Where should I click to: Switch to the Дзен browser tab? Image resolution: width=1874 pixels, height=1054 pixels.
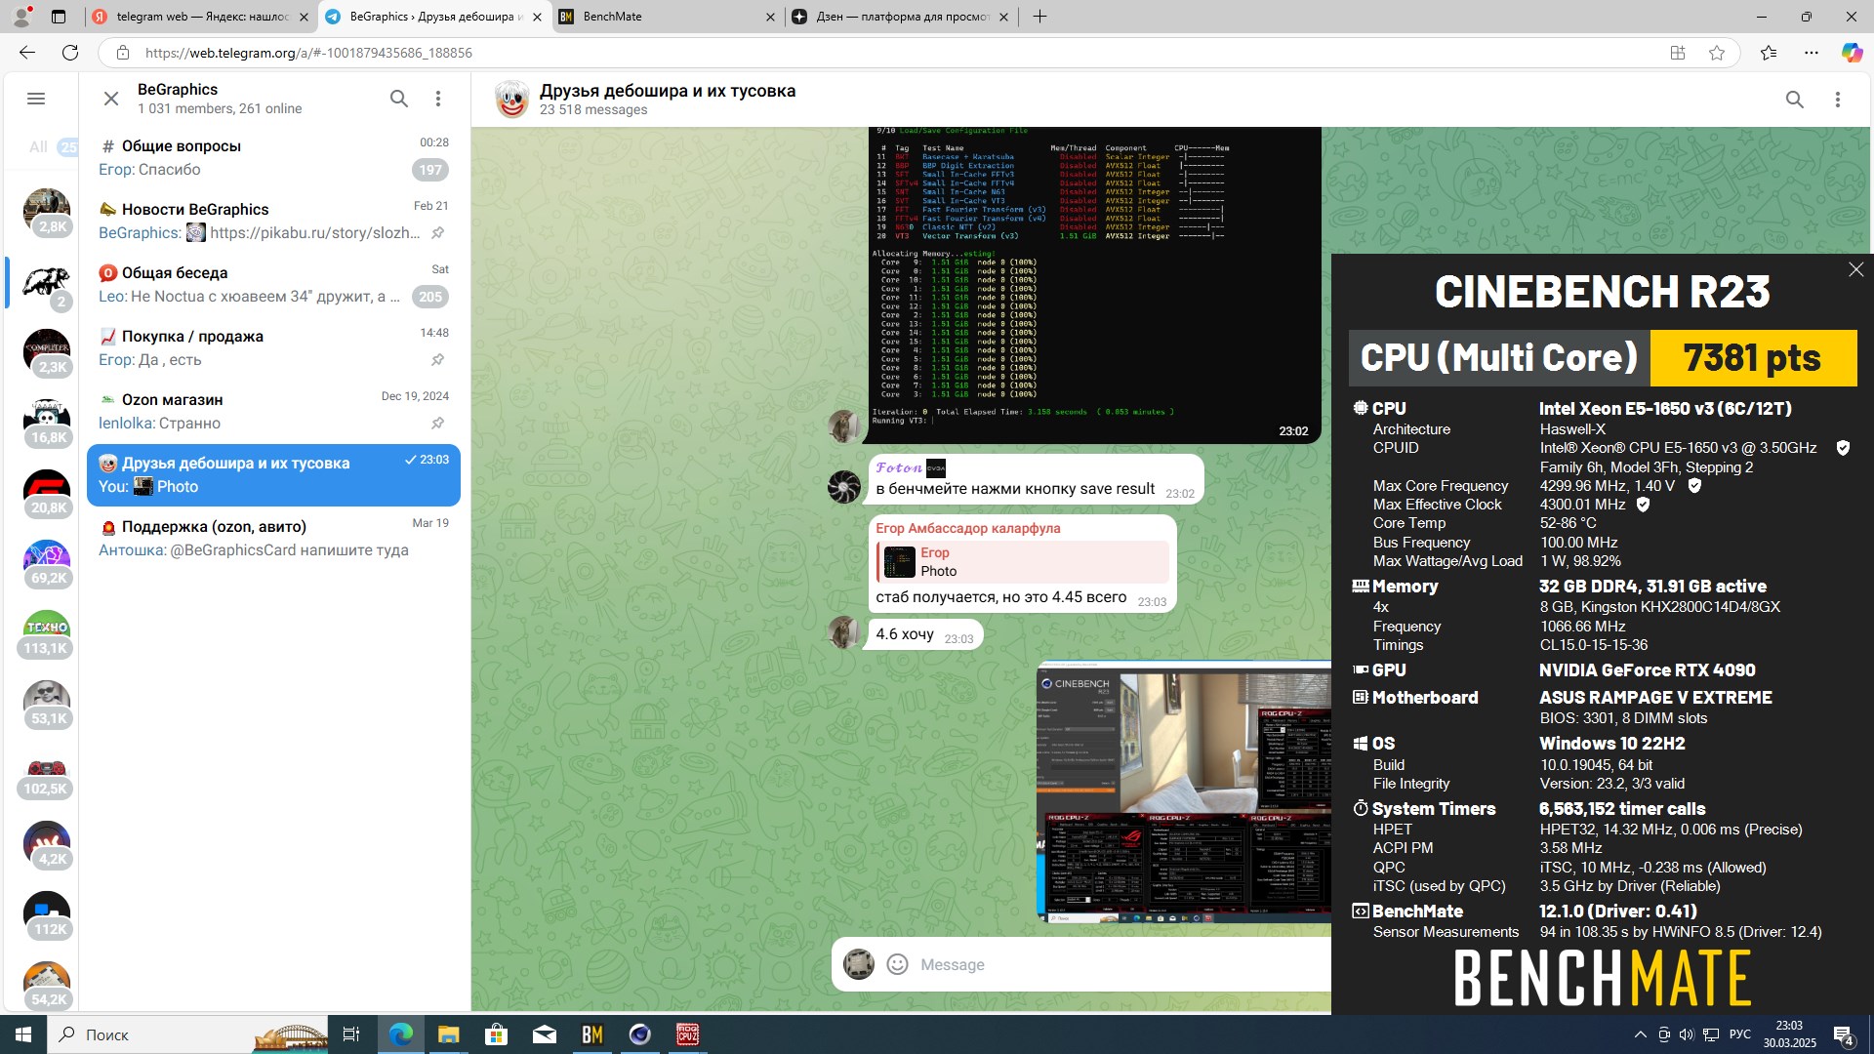point(901,17)
